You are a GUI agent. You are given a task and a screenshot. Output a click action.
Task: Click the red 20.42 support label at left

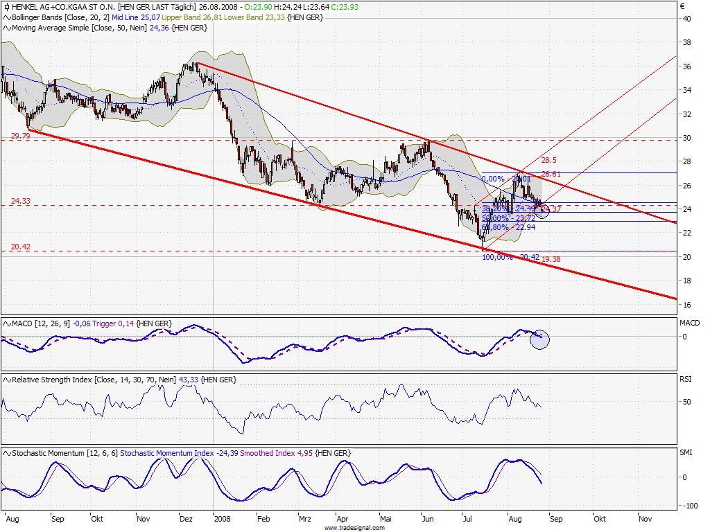20,247
